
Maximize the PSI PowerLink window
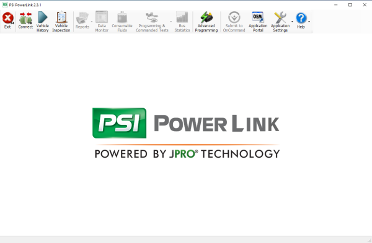point(350,5)
